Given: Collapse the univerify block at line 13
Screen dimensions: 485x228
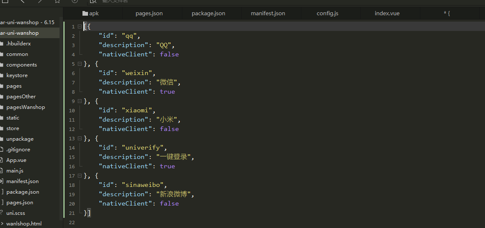Looking at the screenshot, I should (79, 138).
